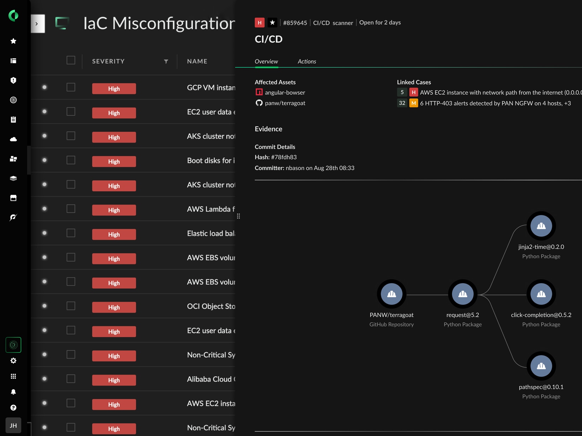Open the JH user profile menu
The image size is (582, 436).
point(13,425)
